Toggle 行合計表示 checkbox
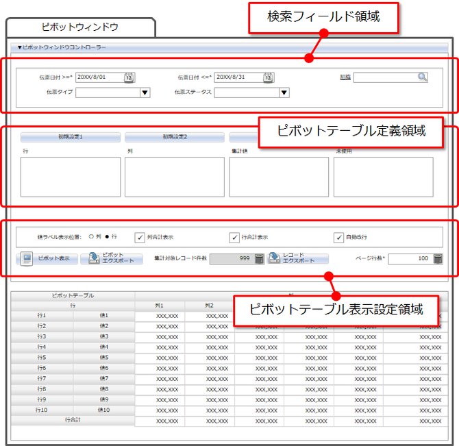Image resolution: width=459 pixels, height=446 pixels. click(234, 237)
